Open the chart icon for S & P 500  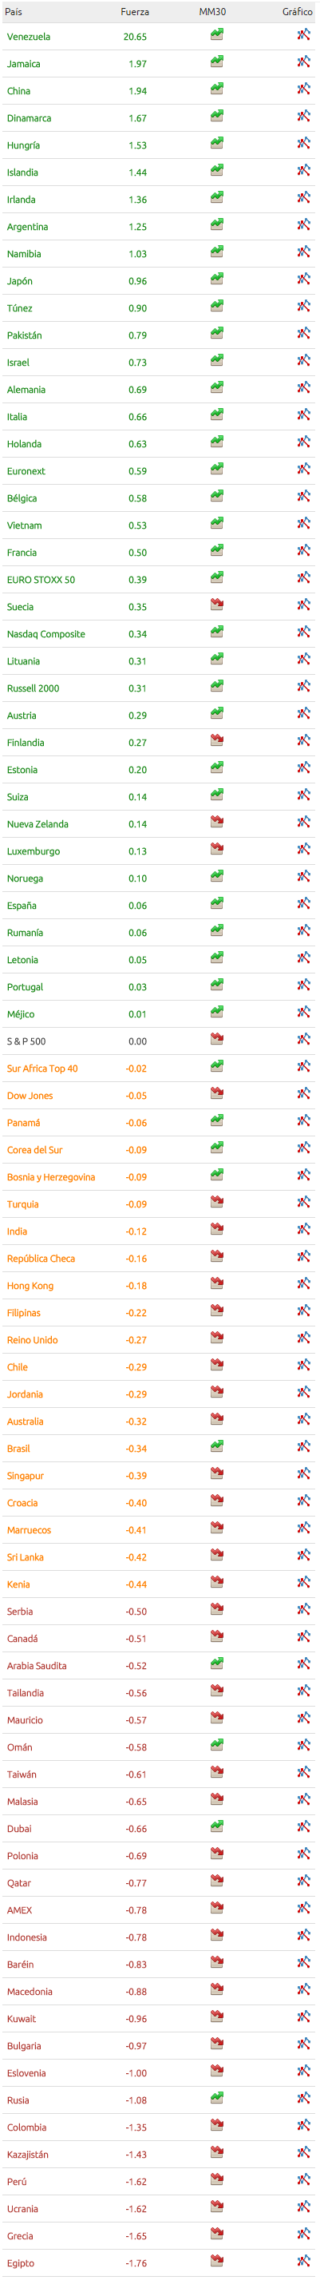(303, 1039)
